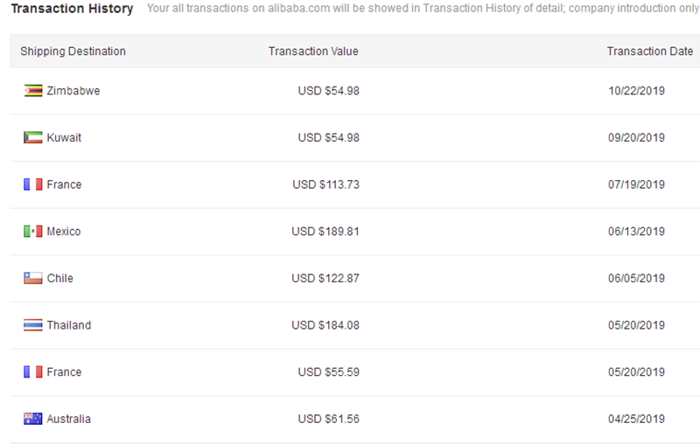Click the 06/05/2019 transaction date
The image size is (700, 444).
(x=636, y=279)
